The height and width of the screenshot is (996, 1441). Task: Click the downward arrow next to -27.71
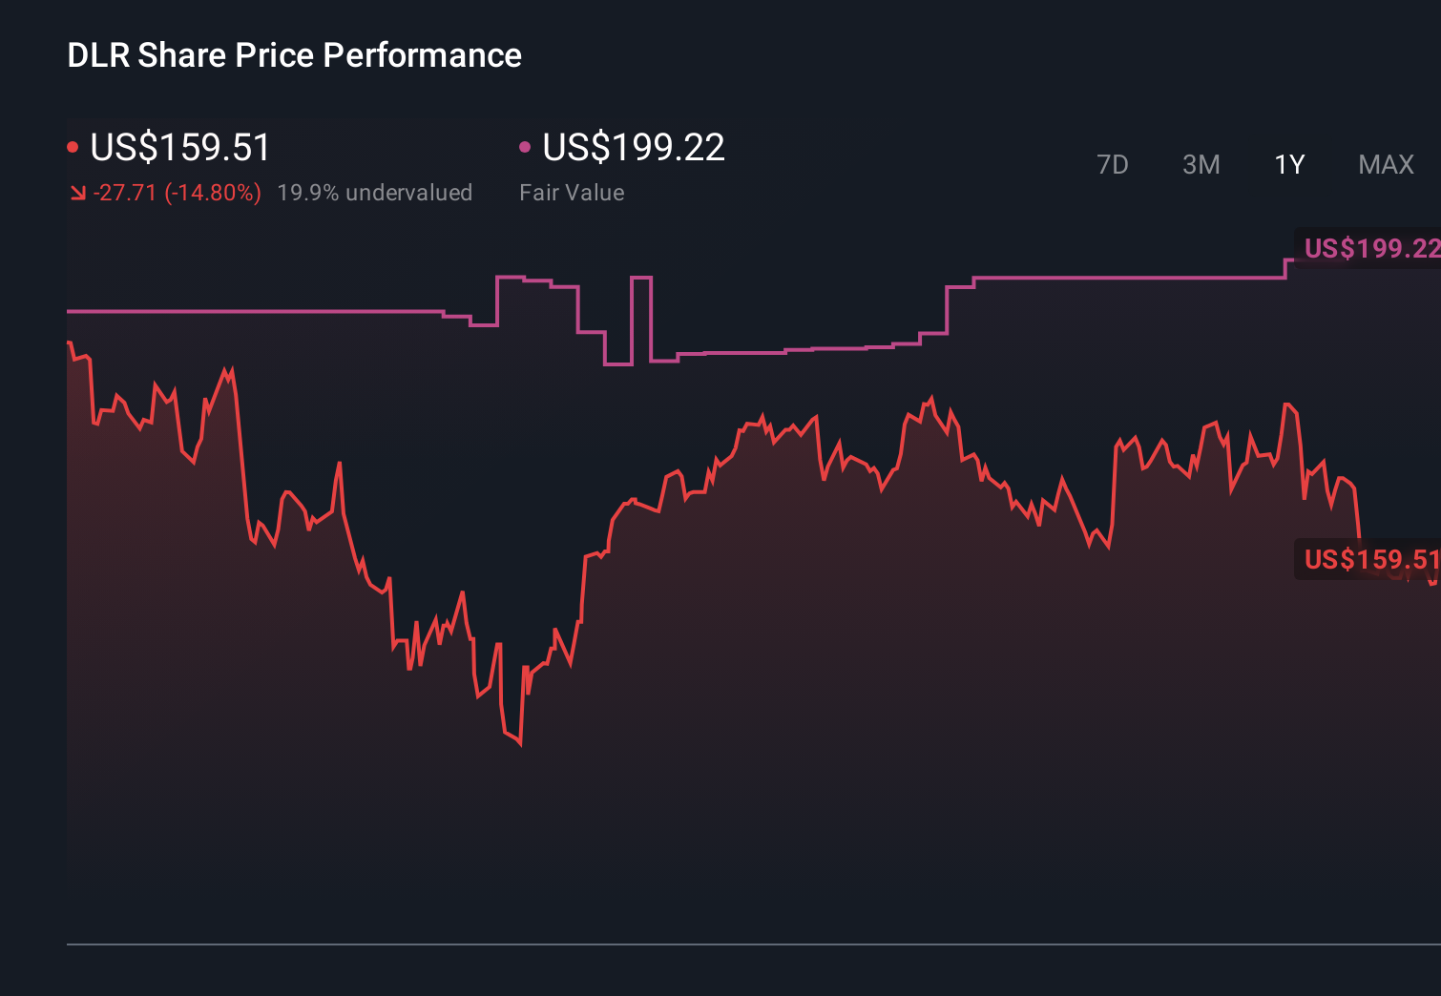[79, 192]
